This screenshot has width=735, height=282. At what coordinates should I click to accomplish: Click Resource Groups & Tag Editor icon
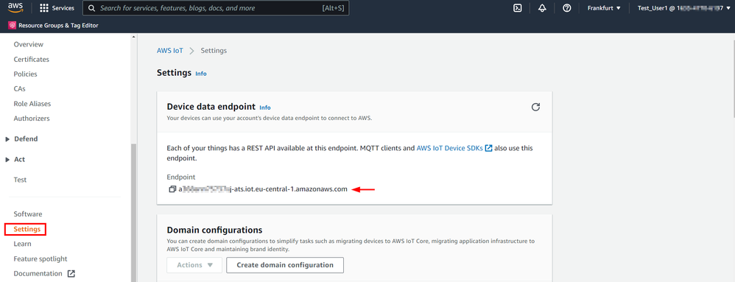[12, 26]
